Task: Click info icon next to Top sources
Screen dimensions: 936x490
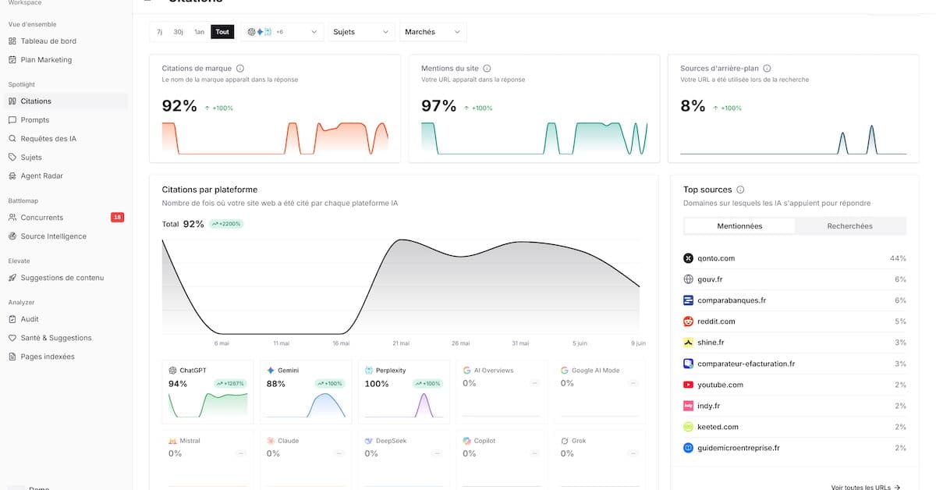Action: (x=740, y=190)
